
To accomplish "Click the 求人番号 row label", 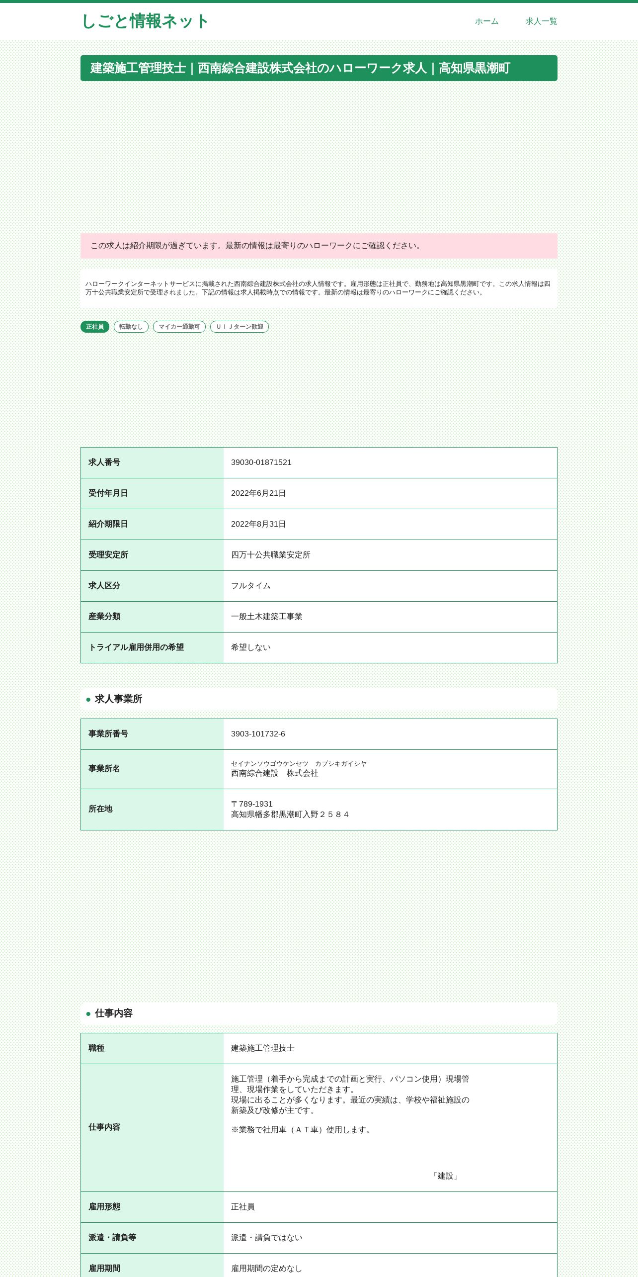I will (104, 462).
